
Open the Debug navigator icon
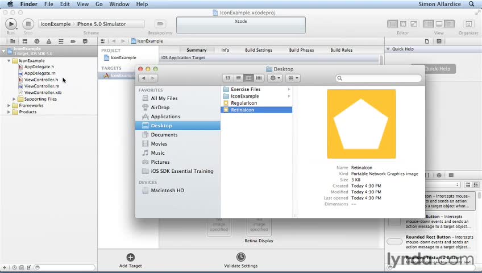61,41
